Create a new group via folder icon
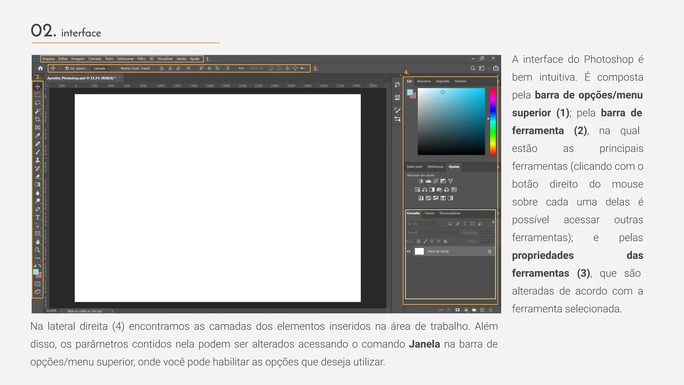This screenshot has height=385, width=684. point(474,310)
